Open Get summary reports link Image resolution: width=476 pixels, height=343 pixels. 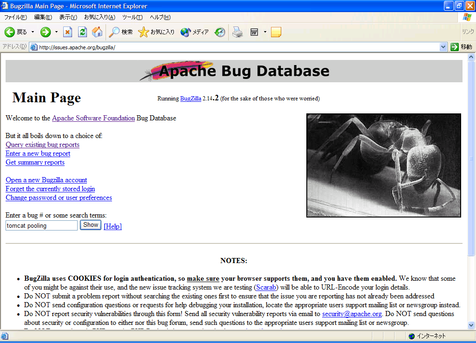(x=35, y=162)
